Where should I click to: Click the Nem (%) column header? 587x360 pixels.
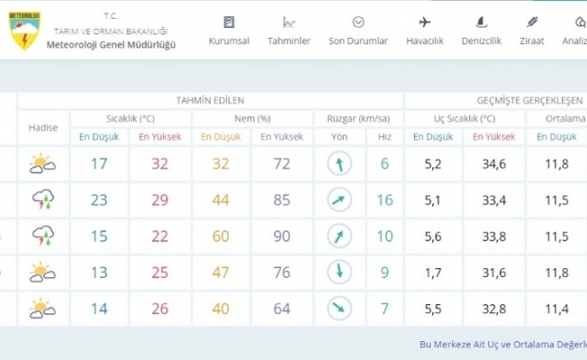pyautogui.click(x=251, y=118)
